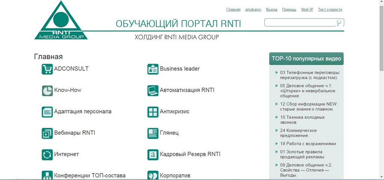Click the Глянец newspaper icon

(x=153, y=133)
